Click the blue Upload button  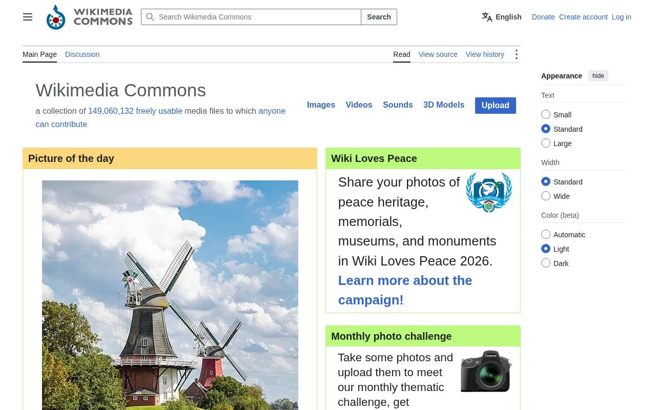coord(496,105)
